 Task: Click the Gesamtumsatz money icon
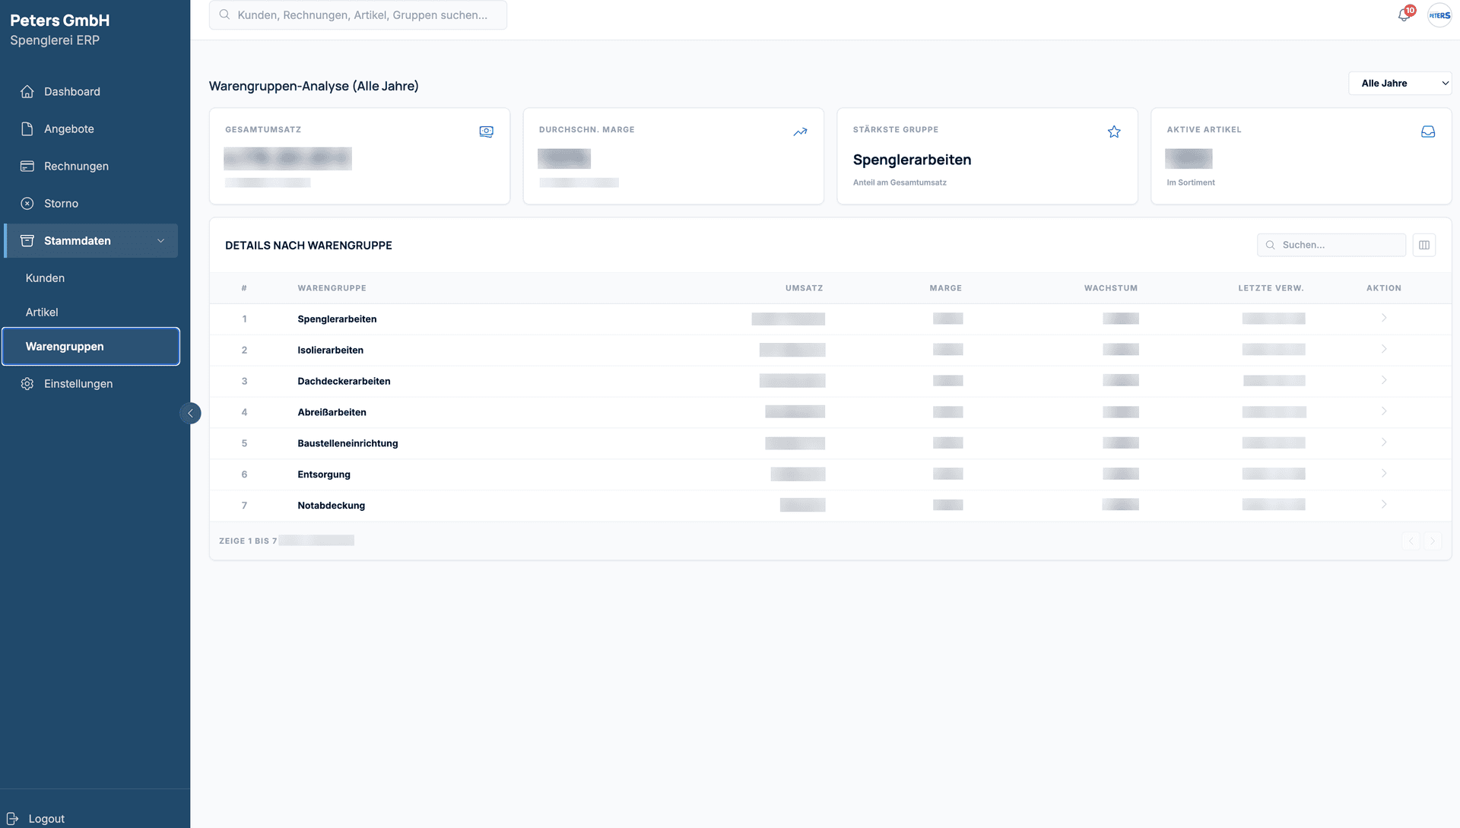pos(487,132)
